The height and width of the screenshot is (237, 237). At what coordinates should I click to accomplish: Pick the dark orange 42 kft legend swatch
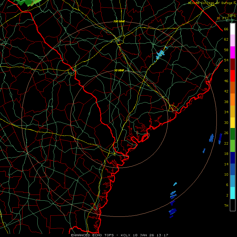point(233,88)
